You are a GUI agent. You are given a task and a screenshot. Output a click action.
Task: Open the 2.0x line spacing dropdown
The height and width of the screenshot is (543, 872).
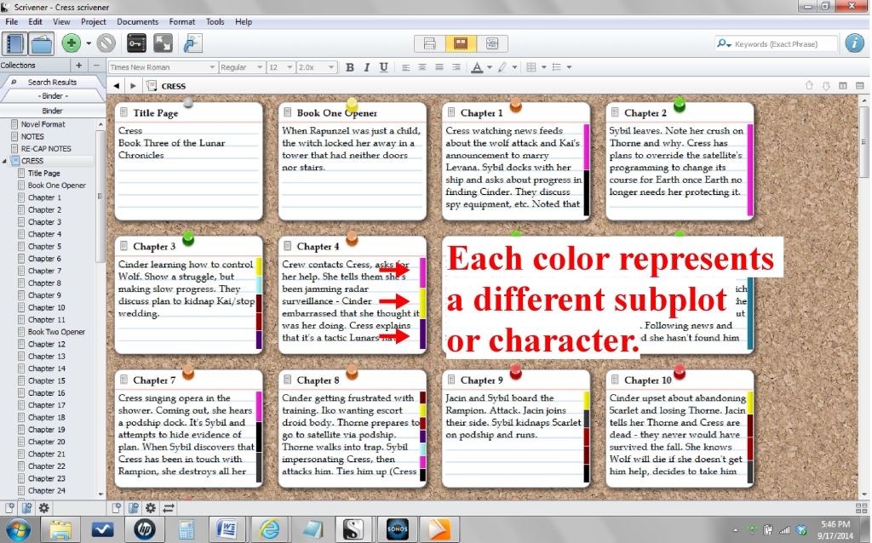point(316,67)
